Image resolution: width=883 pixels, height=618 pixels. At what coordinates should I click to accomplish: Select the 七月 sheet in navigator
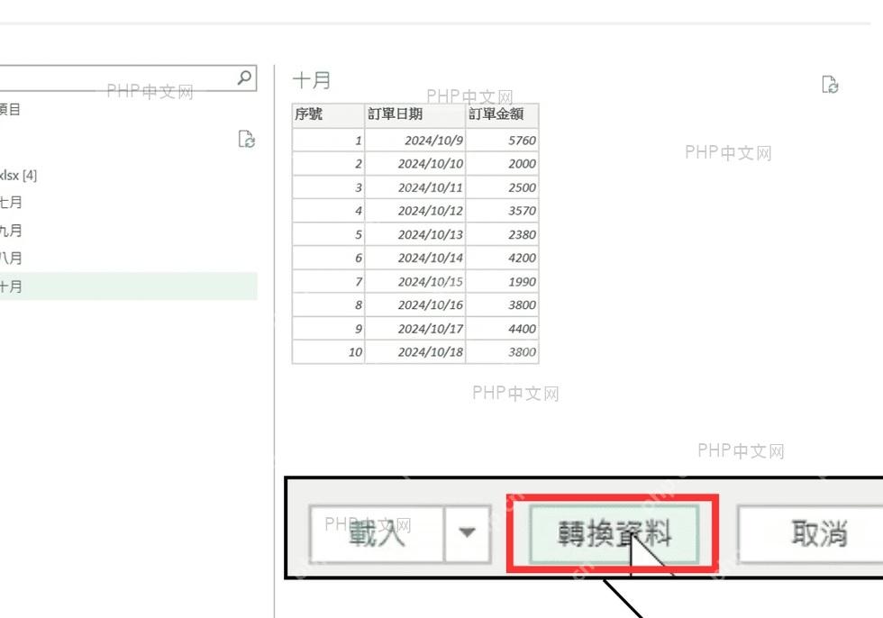[x=11, y=202]
